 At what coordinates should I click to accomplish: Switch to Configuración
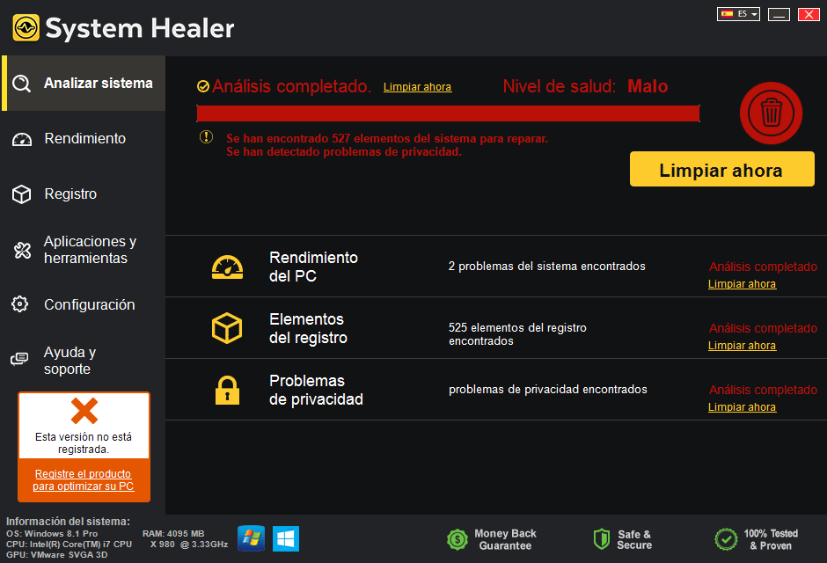coord(84,304)
